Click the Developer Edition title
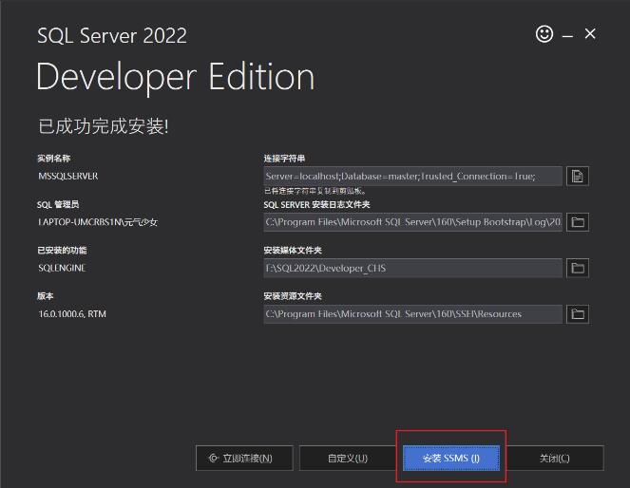630x488 pixels. (175, 77)
